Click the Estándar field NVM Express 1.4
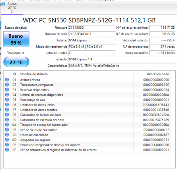The height and width of the screenshot is (170, 177). 122,59
